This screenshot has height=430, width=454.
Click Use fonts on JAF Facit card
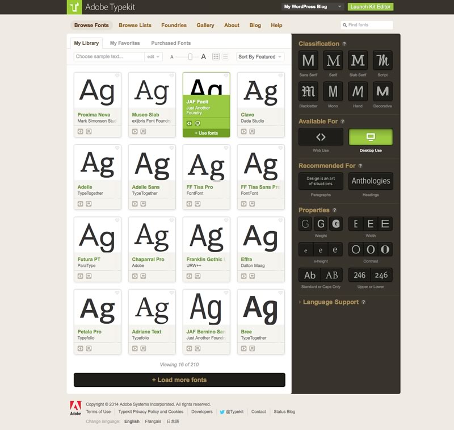(207, 133)
